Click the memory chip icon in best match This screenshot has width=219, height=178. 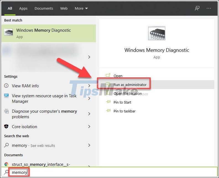point(9,32)
